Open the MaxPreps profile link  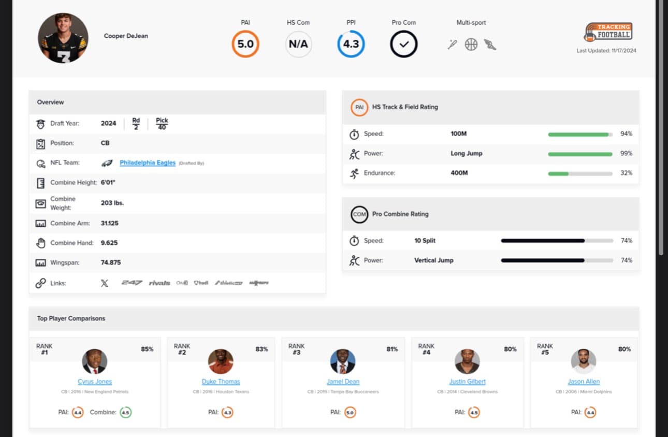pyautogui.click(x=259, y=283)
